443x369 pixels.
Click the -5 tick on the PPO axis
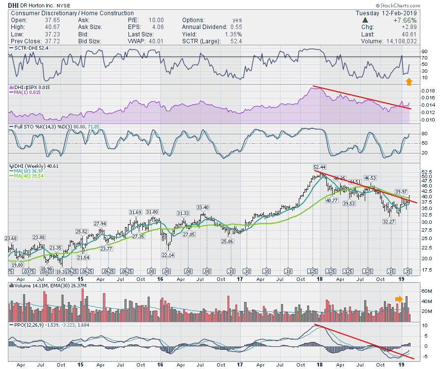point(425,357)
